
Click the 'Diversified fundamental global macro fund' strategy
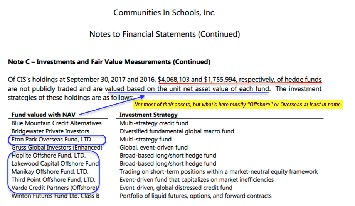(177, 131)
